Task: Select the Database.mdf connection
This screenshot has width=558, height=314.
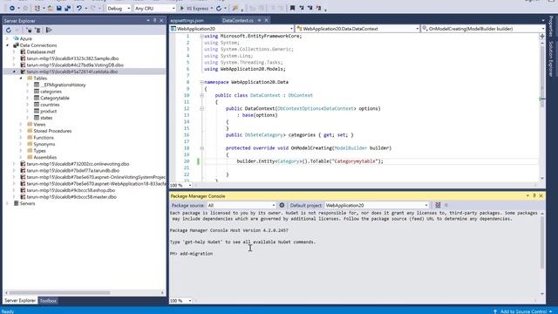Action: 41,51
